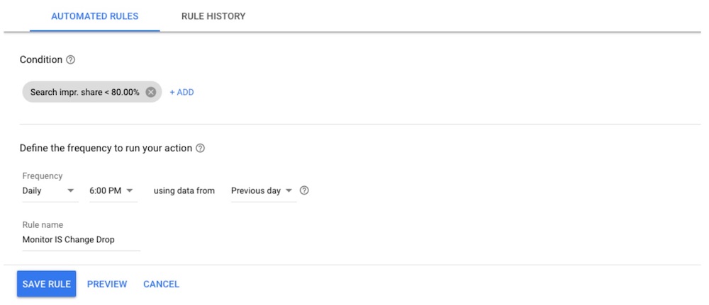Expand the Daily frequency dropdown
Screen dimensions: 709x305
pyautogui.click(x=50, y=191)
